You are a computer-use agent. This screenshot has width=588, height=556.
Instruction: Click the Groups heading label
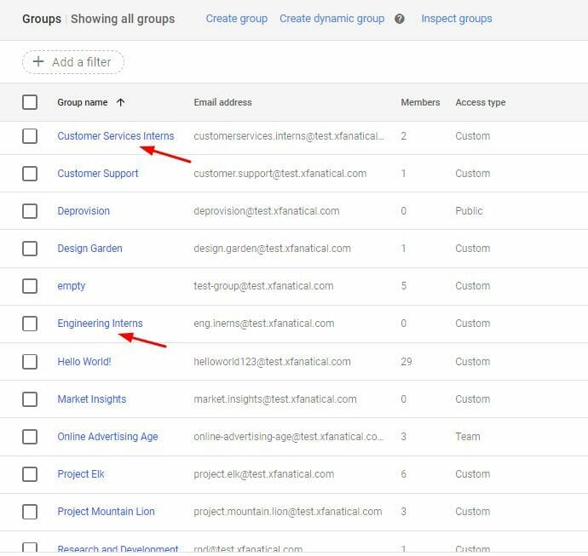click(42, 19)
